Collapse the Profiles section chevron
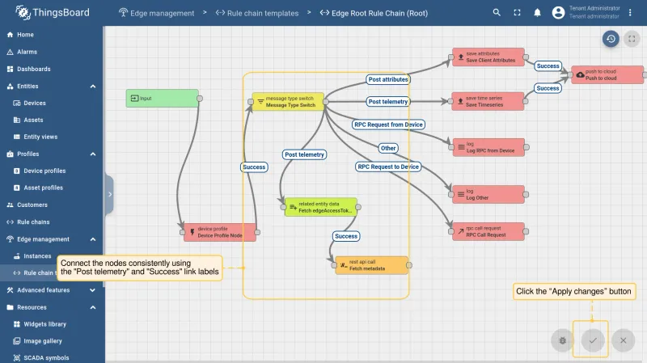 tap(93, 154)
